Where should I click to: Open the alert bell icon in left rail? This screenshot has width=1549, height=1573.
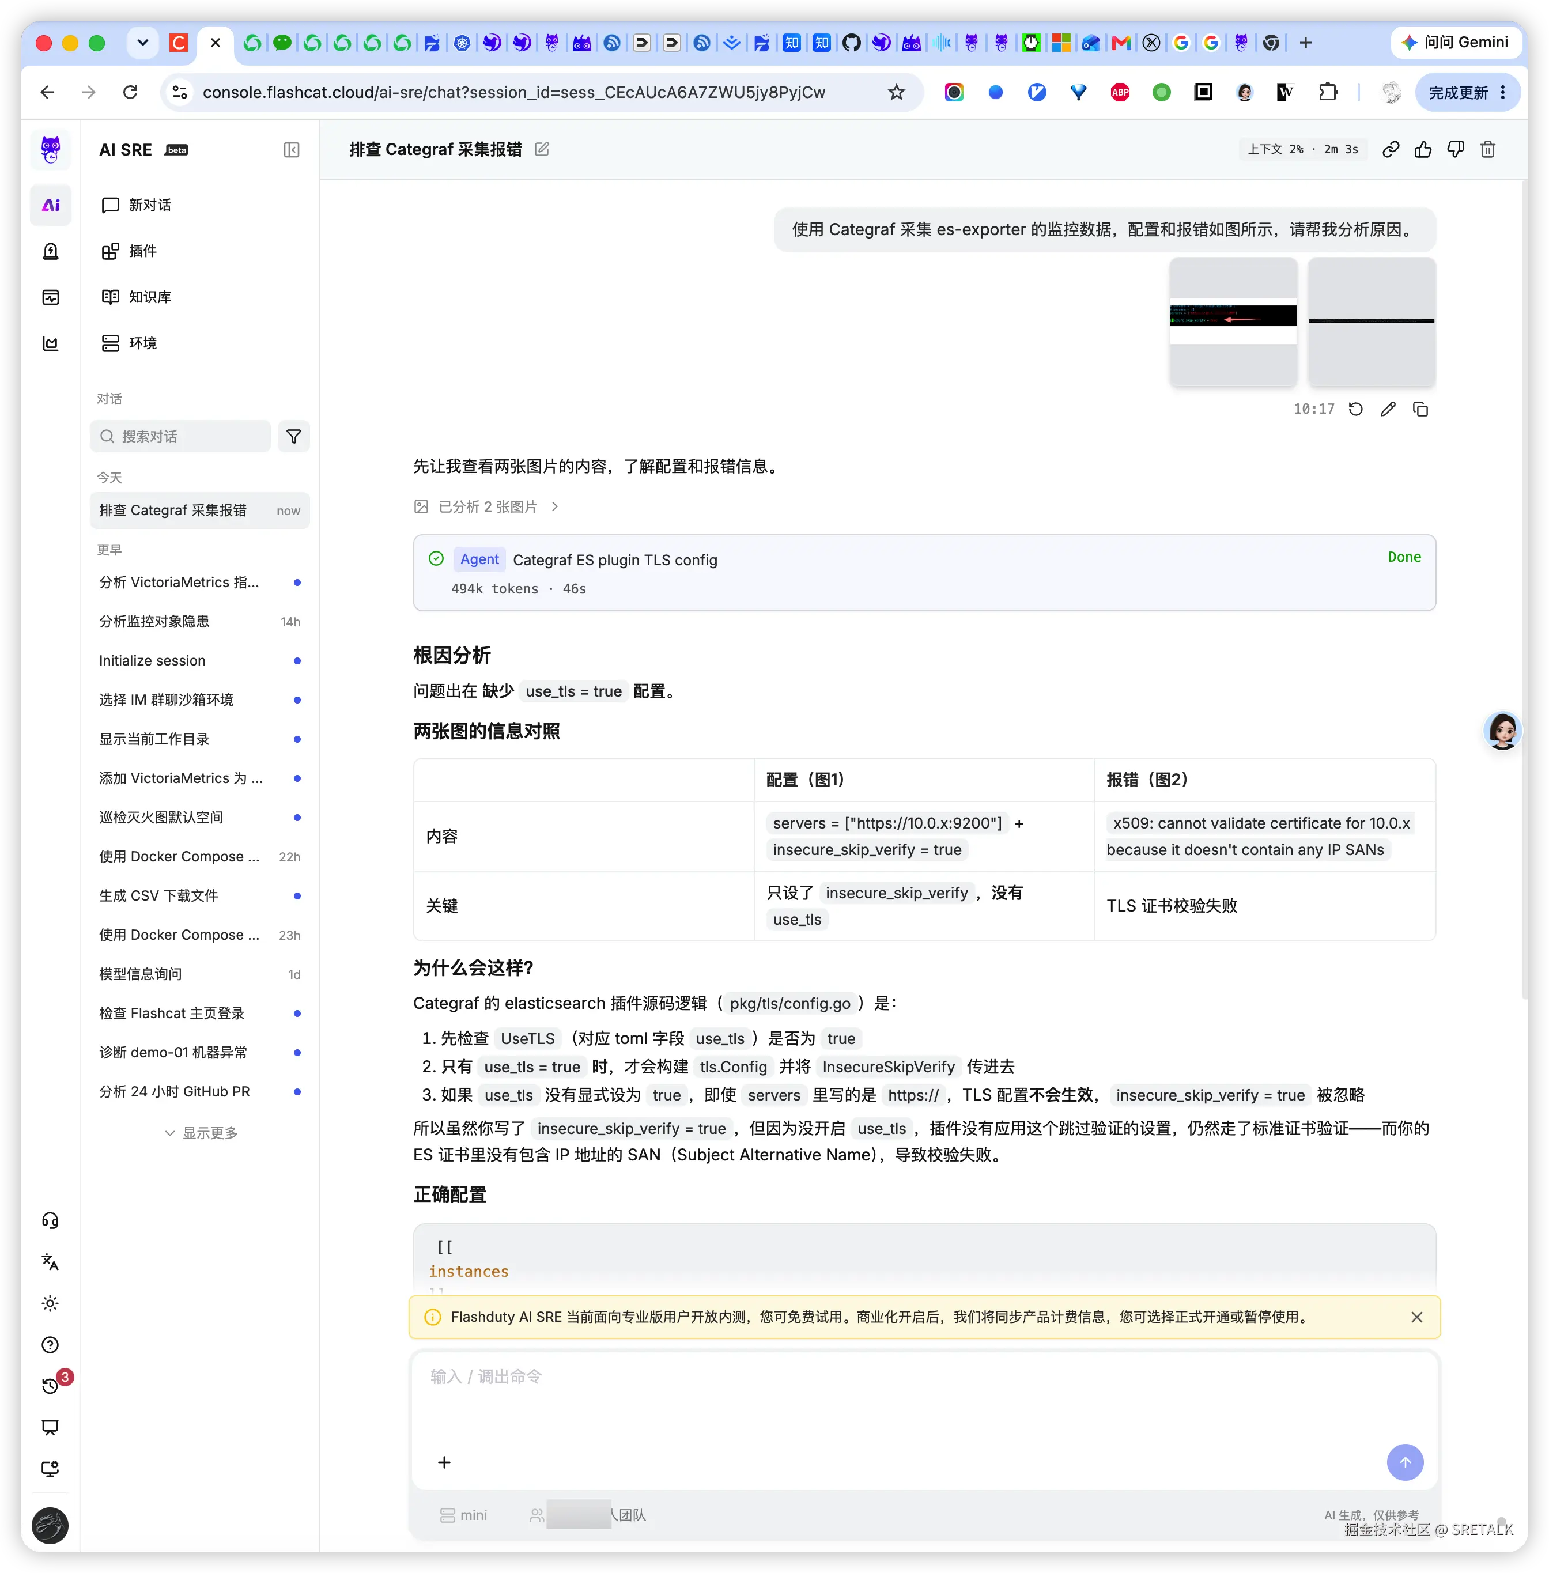[51, 251]
